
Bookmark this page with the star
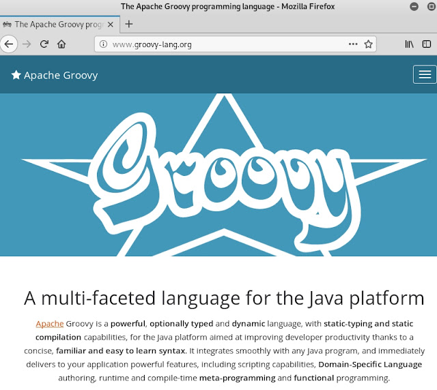[368, 44]
